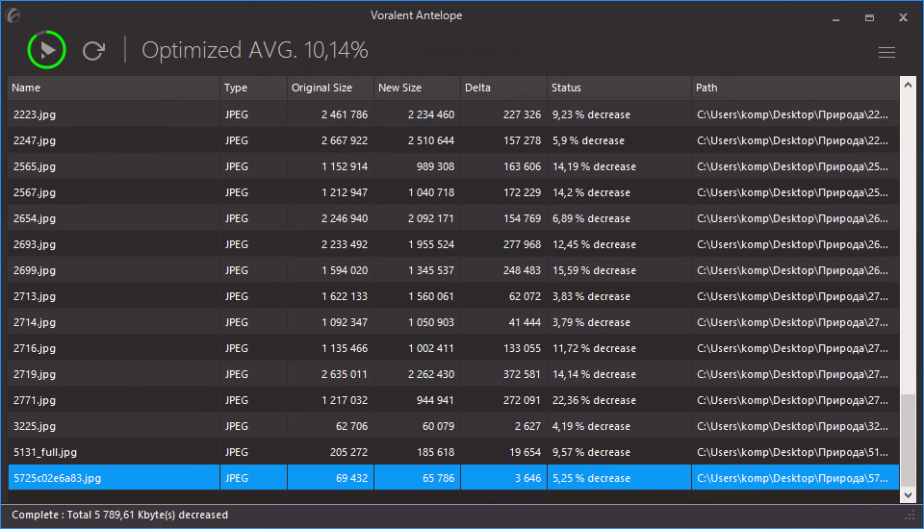Click delta value 277 968
The image size is (924, 529).
point(522,244)
